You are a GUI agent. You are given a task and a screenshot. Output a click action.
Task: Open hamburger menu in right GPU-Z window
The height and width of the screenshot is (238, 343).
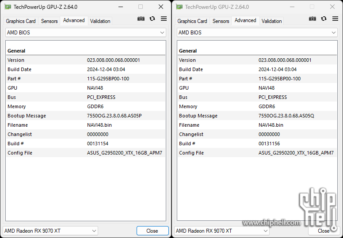(335, 19)
